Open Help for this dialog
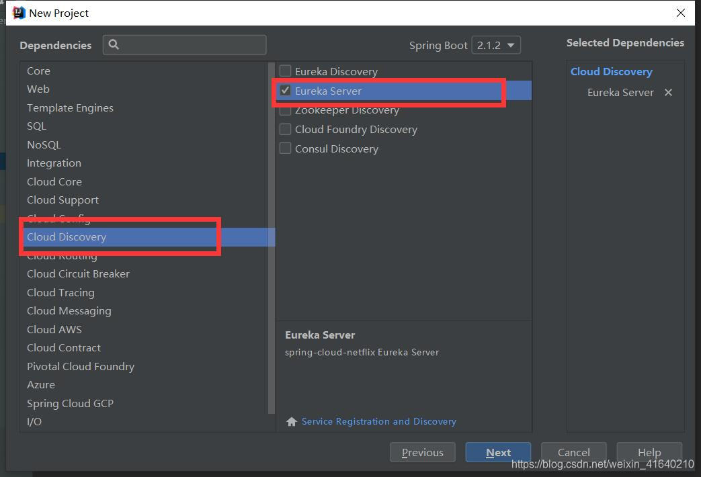 [x=649, y=452]
